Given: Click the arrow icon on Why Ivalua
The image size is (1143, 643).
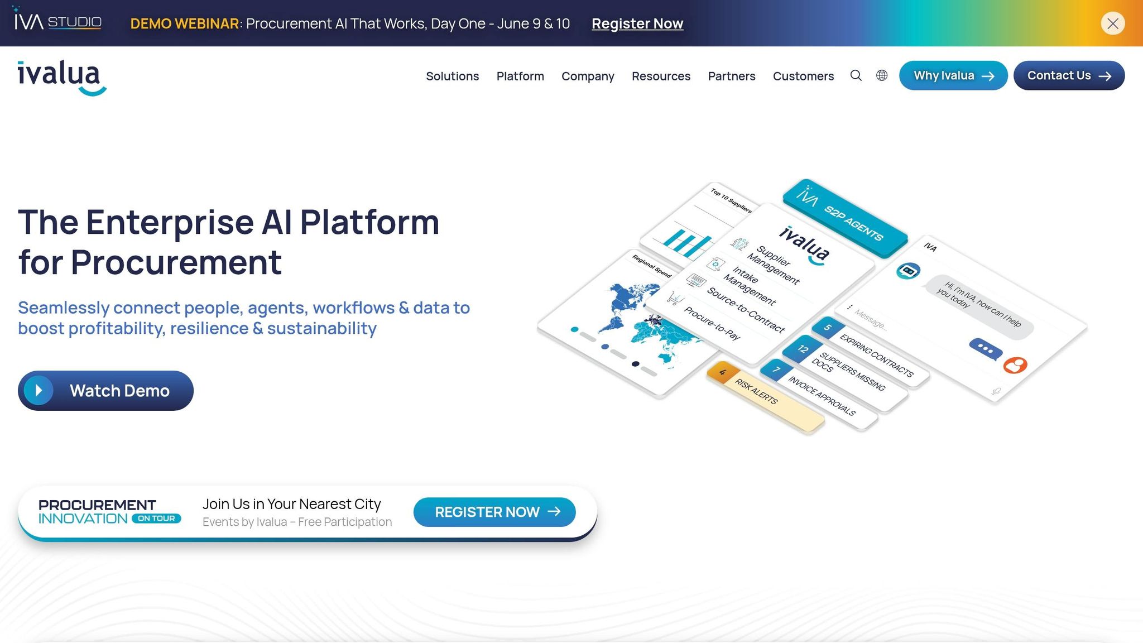Looking at the screenshot, I should (x=988, y=76).
